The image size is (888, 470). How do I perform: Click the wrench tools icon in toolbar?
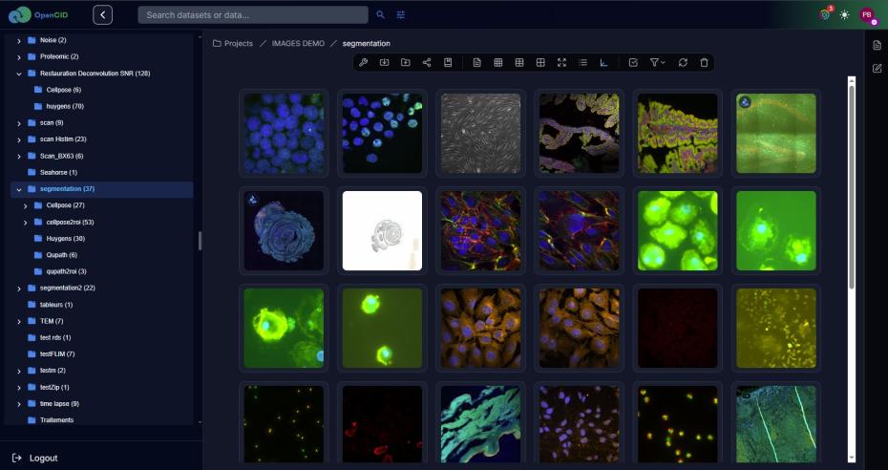(x=364, y=62)
